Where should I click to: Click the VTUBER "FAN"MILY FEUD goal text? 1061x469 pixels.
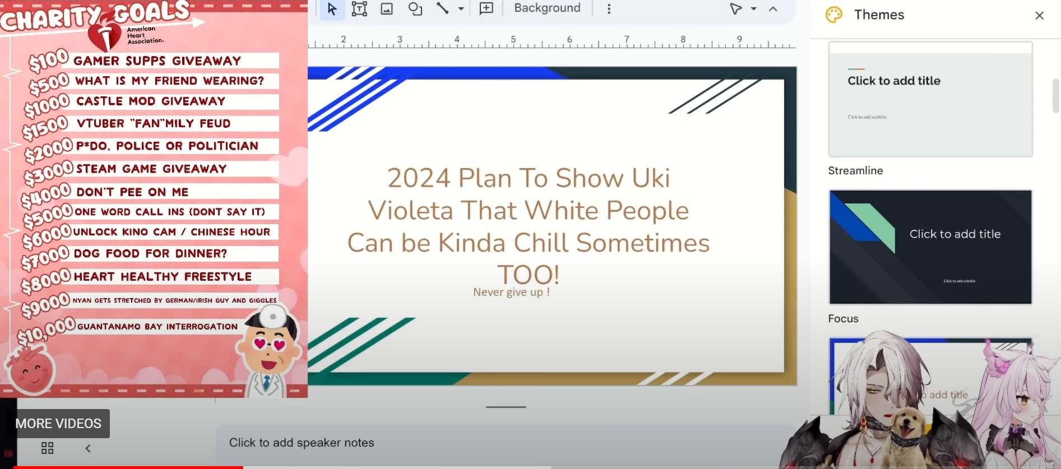[154, 123]
